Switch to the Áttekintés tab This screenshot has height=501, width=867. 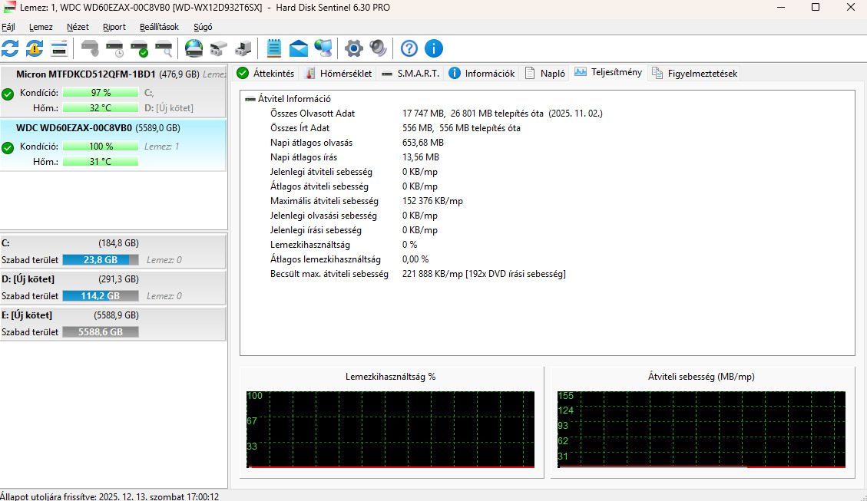coord(266,74)
